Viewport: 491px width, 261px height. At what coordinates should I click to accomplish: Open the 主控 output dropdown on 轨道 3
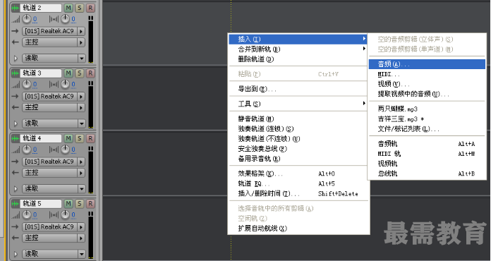(x=54, y=107)
